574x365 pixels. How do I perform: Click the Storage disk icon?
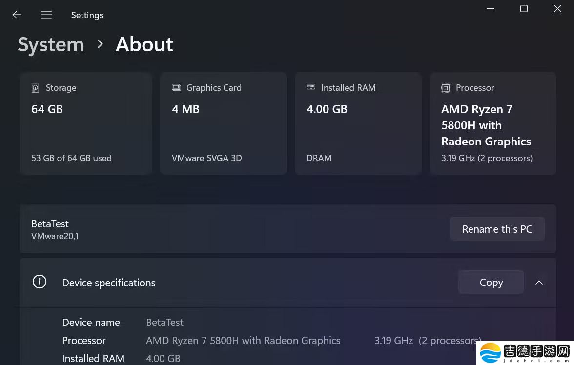click(35, 88)
